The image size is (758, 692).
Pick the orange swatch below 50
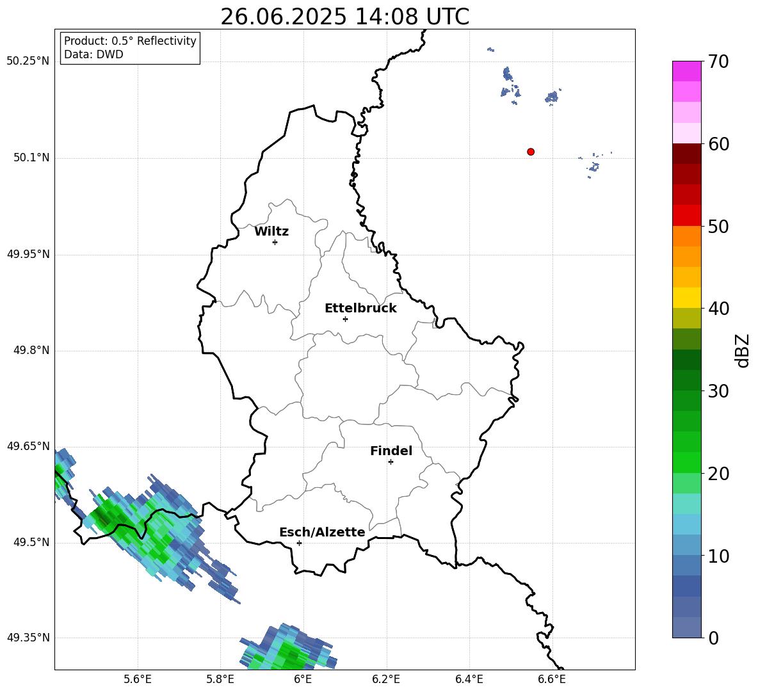(686, 236)
